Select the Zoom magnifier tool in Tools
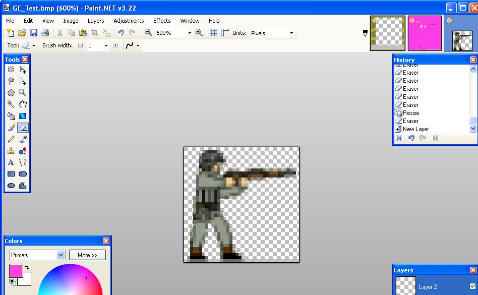The height and width of the screenshot is (295, 478). click(23, 93)
